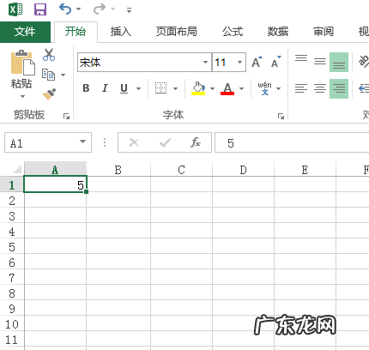Click the formula bar showing 5
This screenshot has width=369, height=350.
[292, 142]
